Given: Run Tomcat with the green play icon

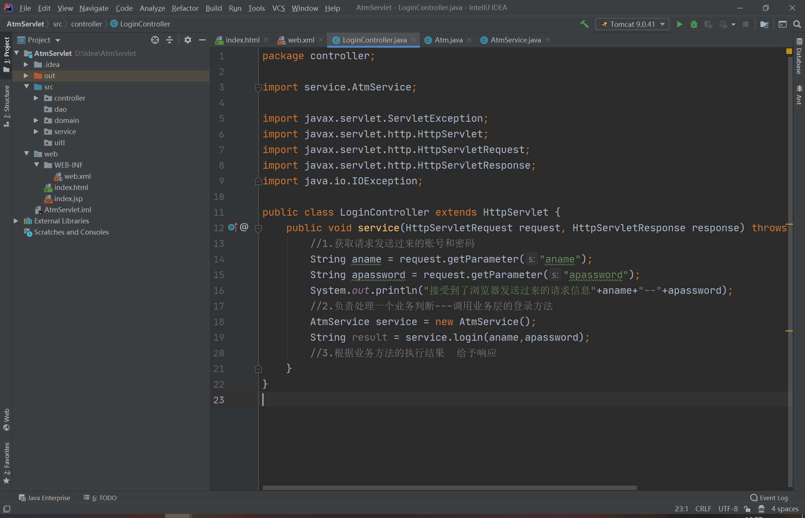Looking at the screenshot, I should tap(679, 24).
